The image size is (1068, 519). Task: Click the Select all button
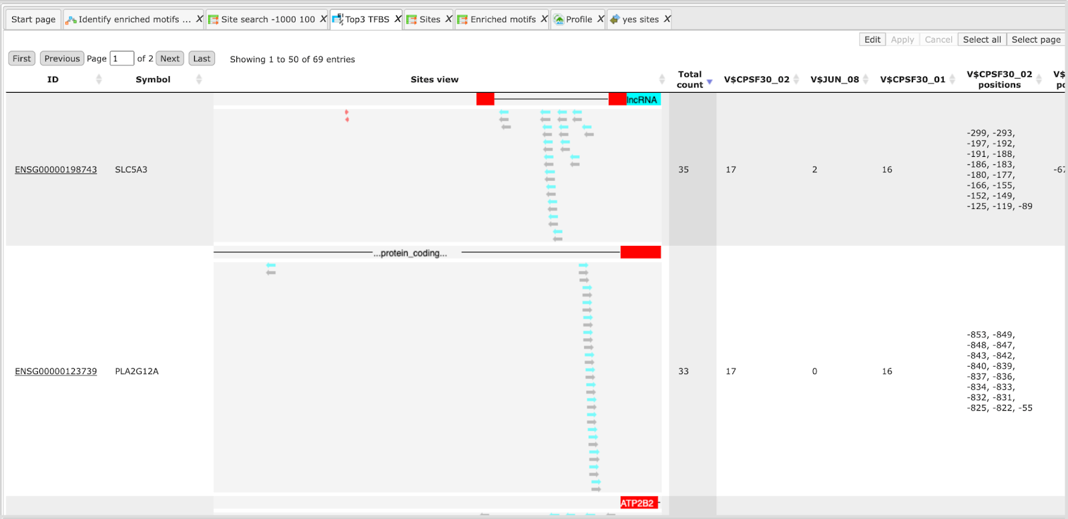(x=982, y=39)
